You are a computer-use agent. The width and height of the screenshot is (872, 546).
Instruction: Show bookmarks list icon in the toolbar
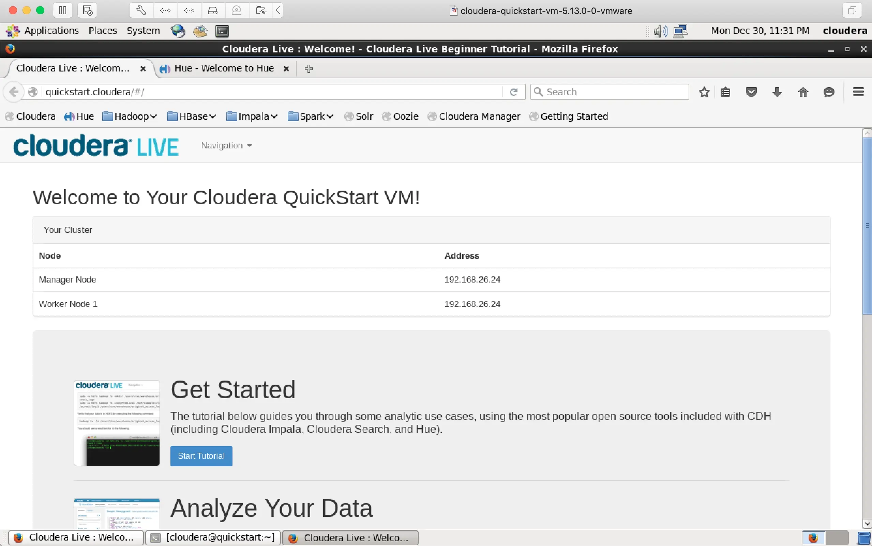[725, 92]
